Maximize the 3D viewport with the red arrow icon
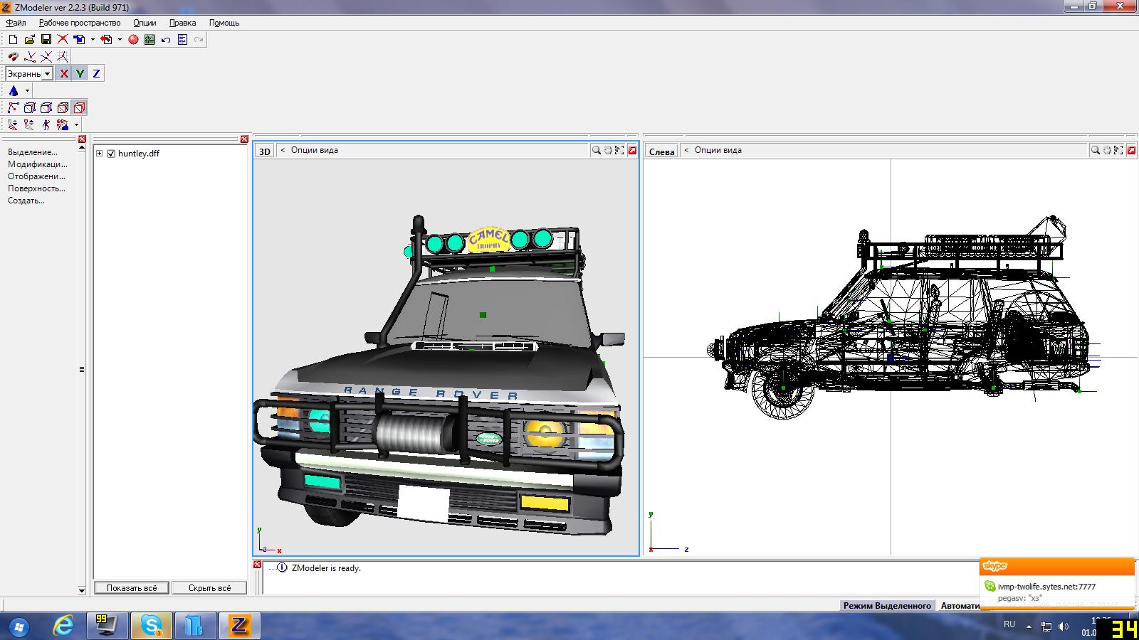Viewport: 1139px width, 640px height. (x=632, y=150)
